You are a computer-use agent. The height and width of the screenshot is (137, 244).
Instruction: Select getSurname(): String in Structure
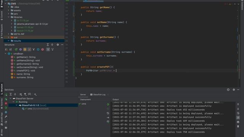click(x=27, y=64)
